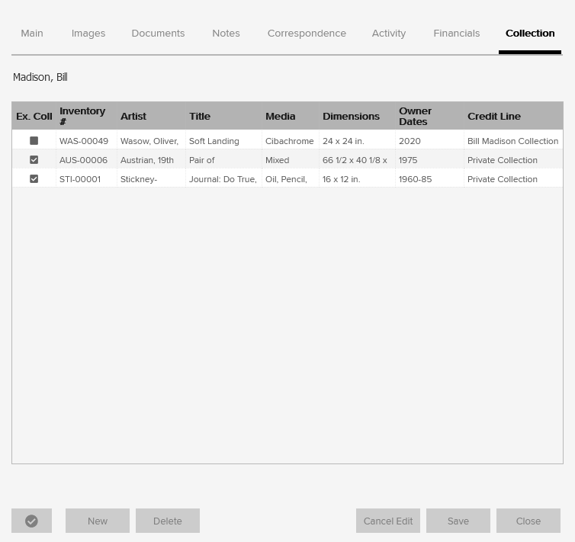Switch to the Main tab
Image resolution: width=575 pixels, height=542 pixels.
[32, 34]
